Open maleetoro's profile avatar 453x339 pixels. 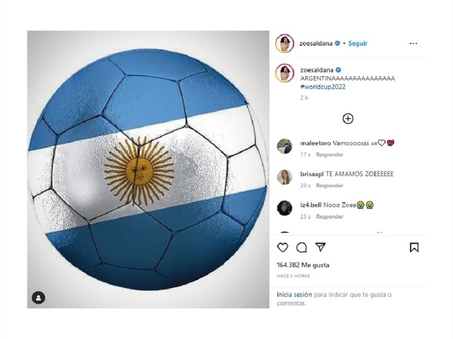[285, 146]
